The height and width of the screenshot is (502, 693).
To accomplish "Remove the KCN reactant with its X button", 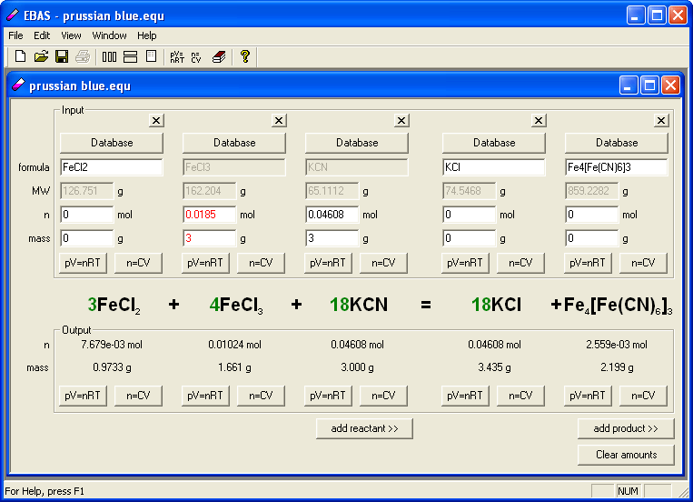I will click(x=401, y=120).
